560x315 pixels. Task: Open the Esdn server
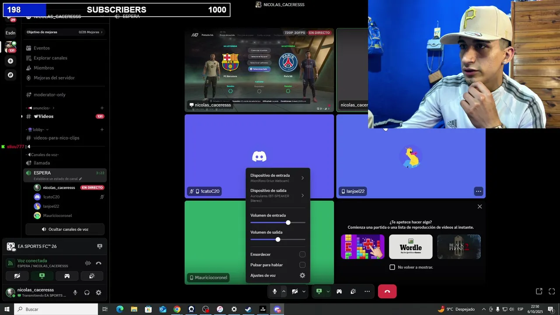pos(10,33)
